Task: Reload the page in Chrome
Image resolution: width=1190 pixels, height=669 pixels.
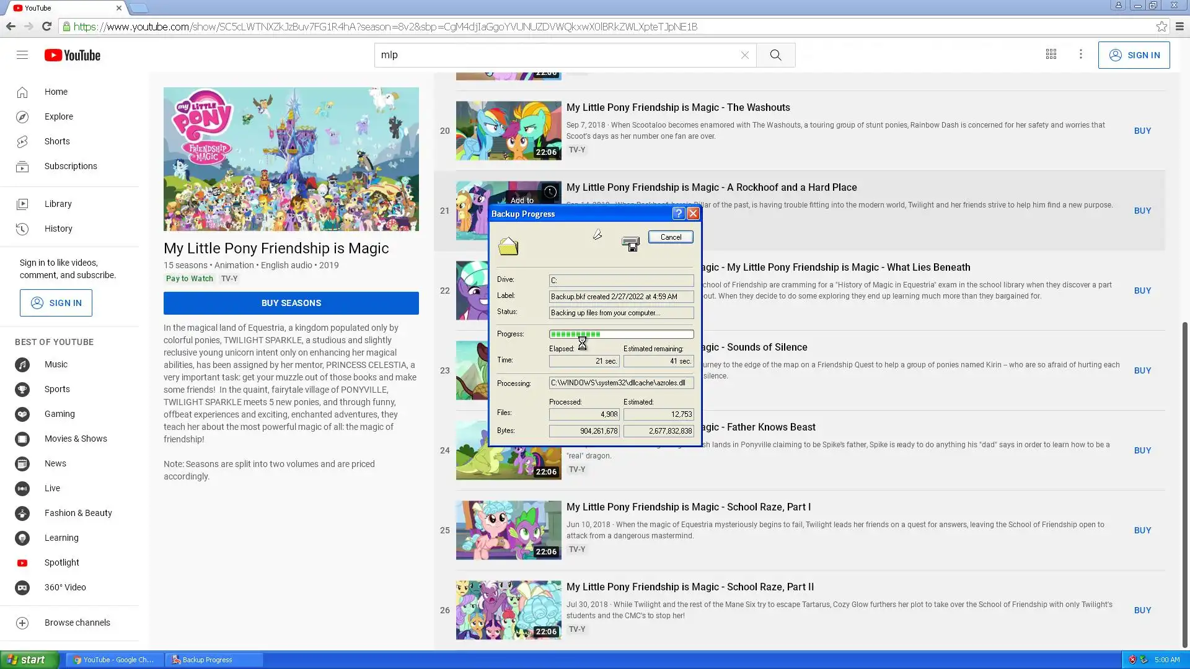Action: click(46, 27)
